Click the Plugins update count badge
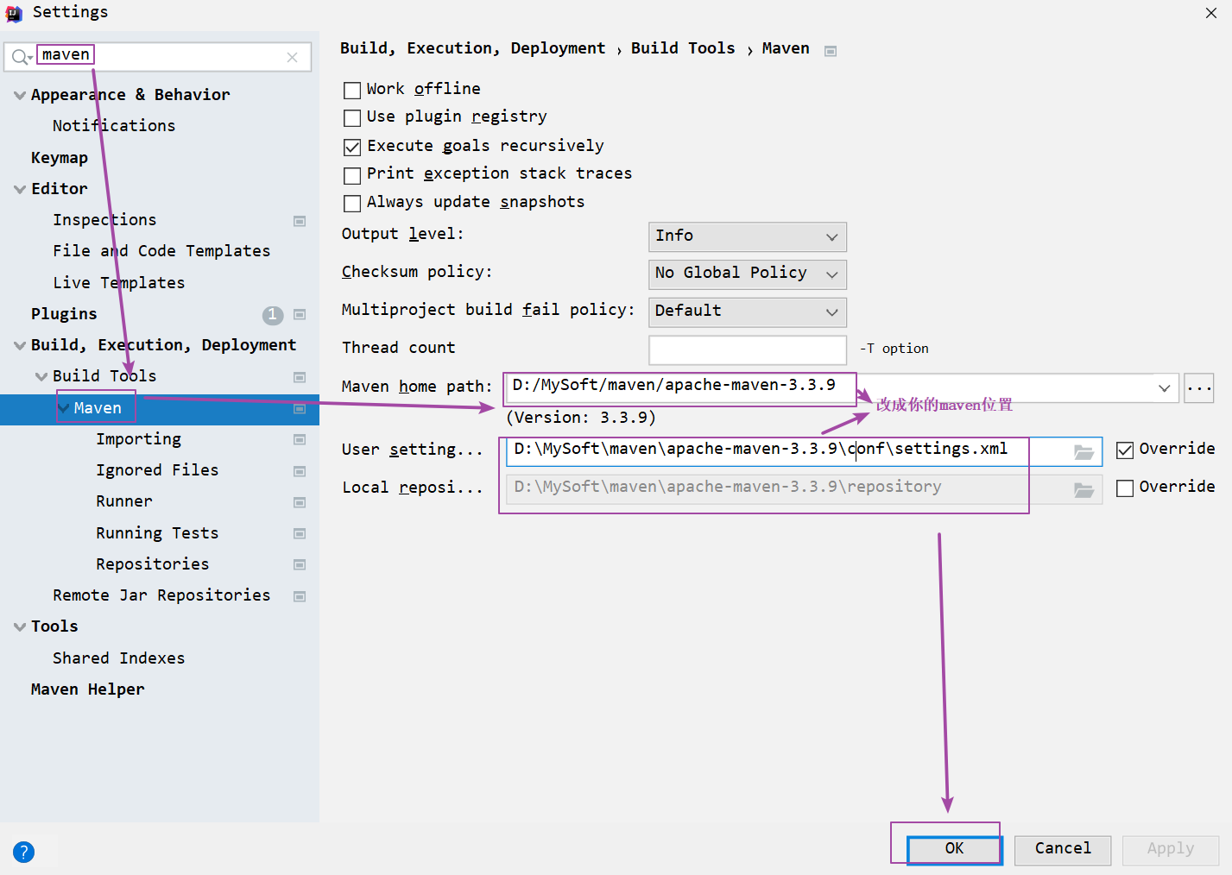Screen dimensions: 1232x875 (x=273, y=315)
